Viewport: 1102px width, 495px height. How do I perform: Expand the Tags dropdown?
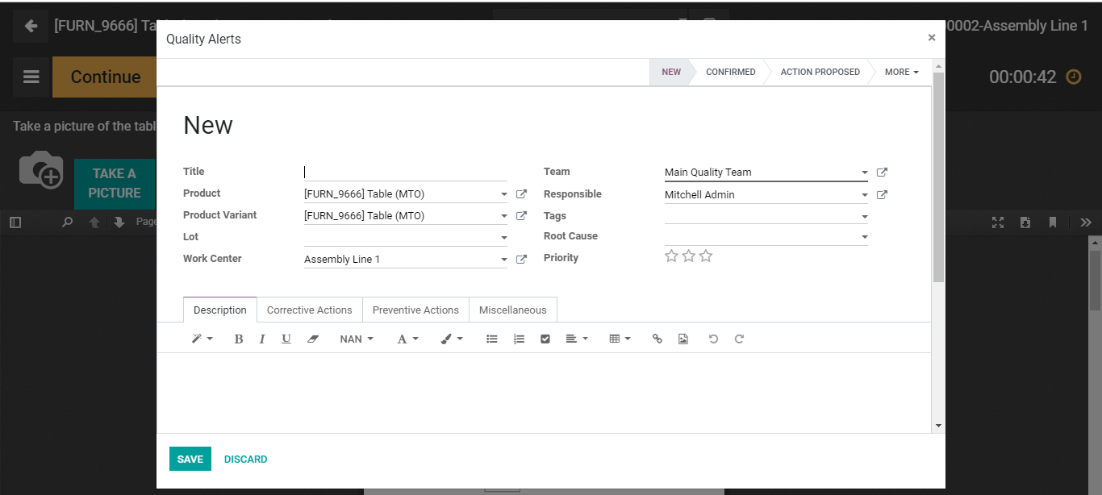point(865,217)
